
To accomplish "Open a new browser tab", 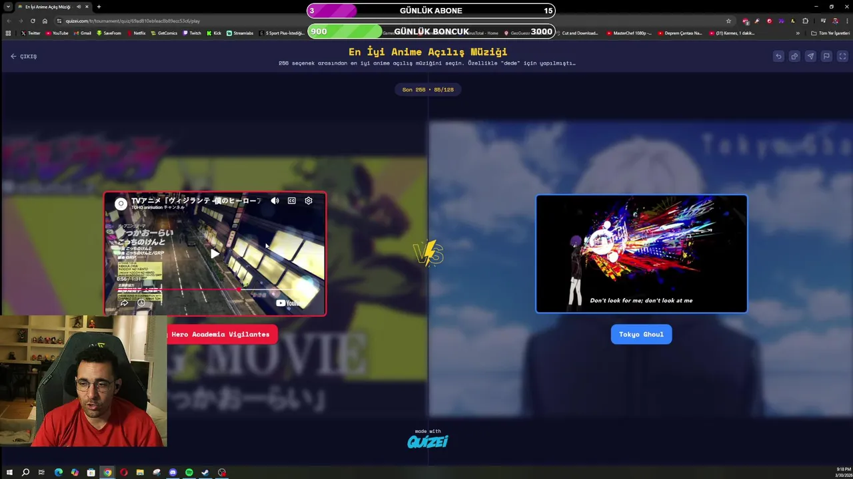I will point(99,7).
